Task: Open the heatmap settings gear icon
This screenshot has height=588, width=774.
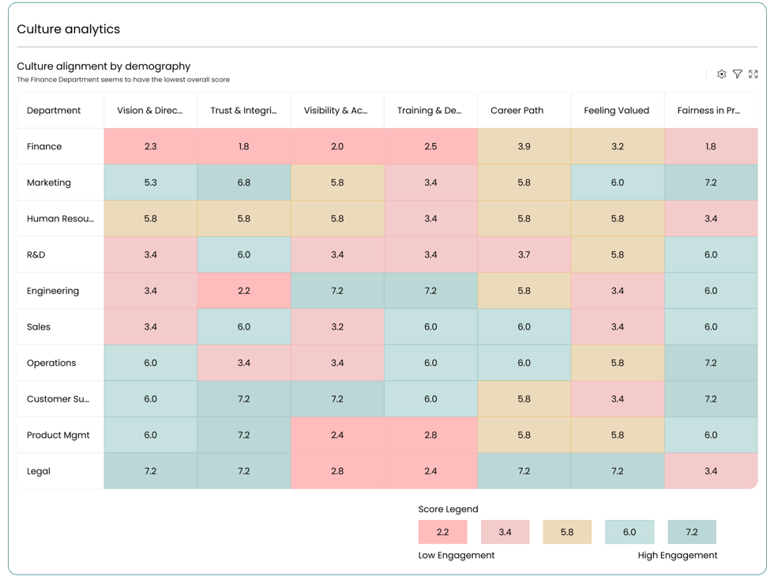Action: coord(721,74)
